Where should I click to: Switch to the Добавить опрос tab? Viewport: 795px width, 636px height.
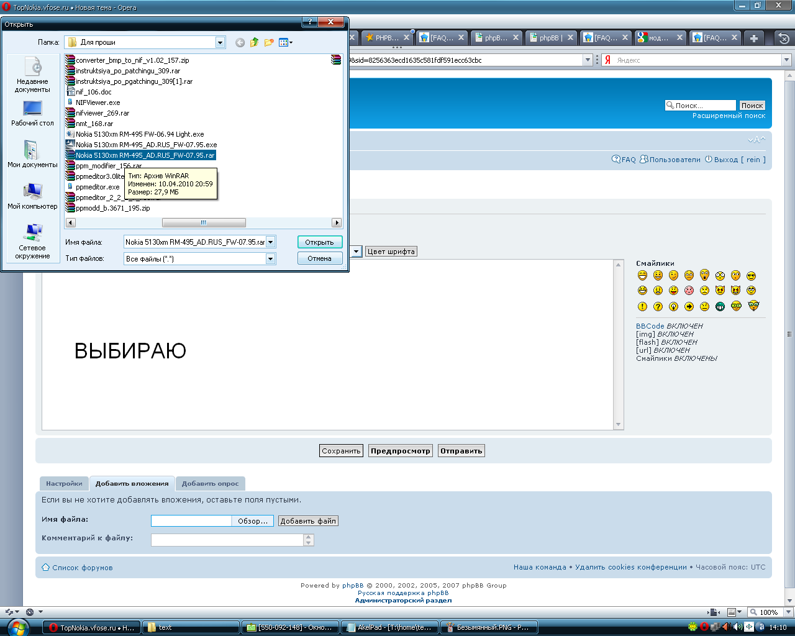point(210,483)
